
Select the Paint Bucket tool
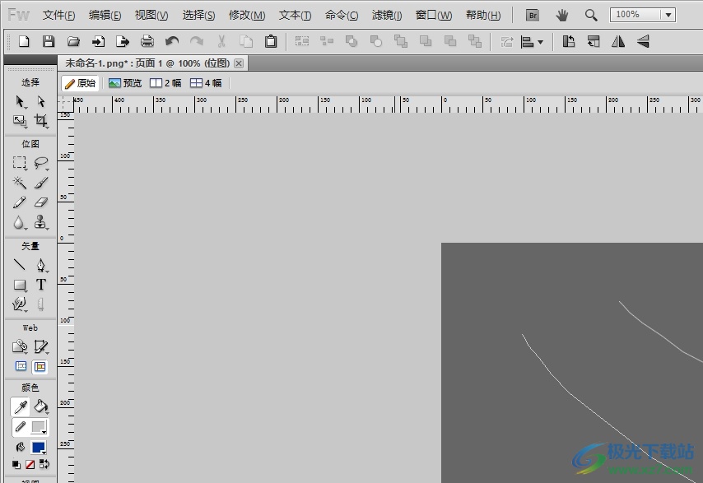(41, 406)
